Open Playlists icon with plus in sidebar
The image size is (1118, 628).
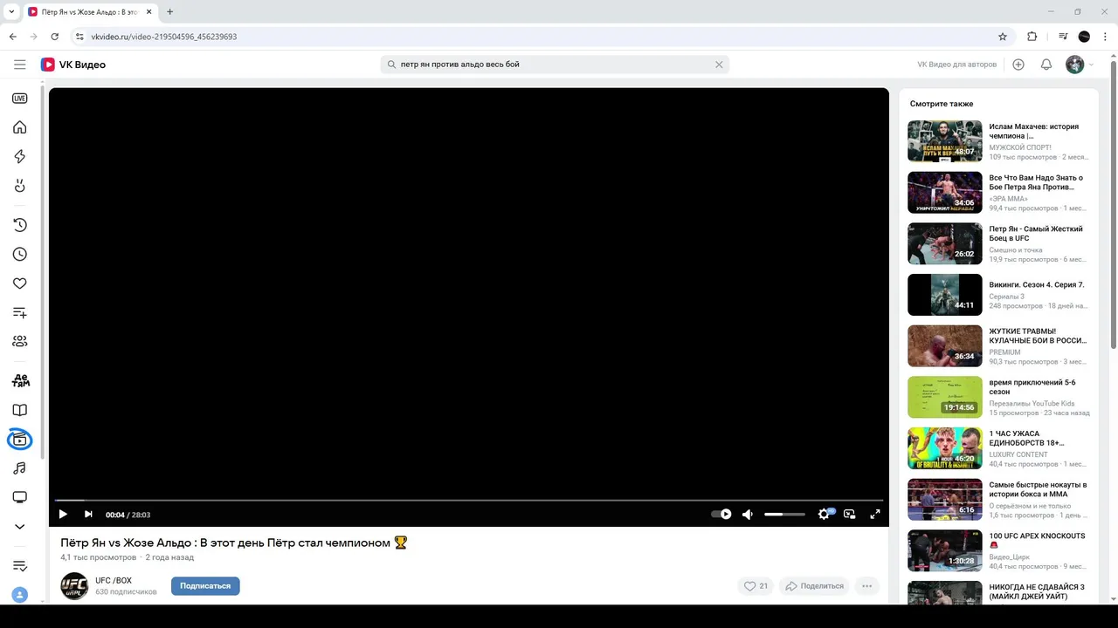[19, 312]
